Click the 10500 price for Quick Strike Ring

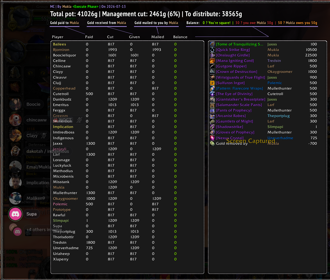[311, 50]
